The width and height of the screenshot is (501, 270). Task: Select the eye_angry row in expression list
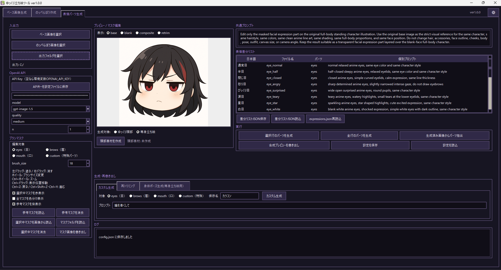(x=362, y=84)
